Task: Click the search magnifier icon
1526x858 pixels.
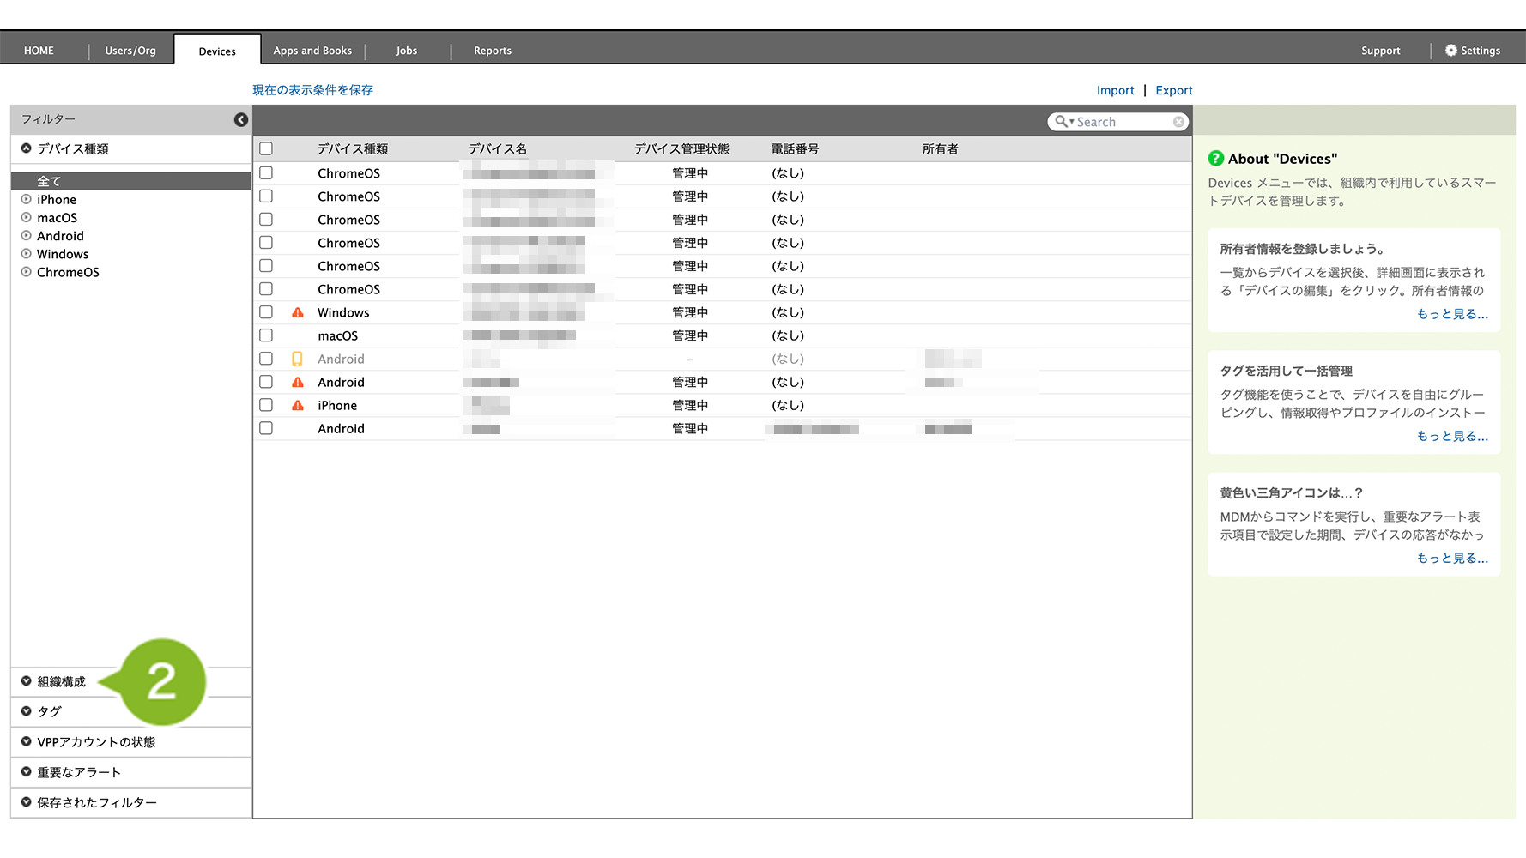Action: 1063,122
